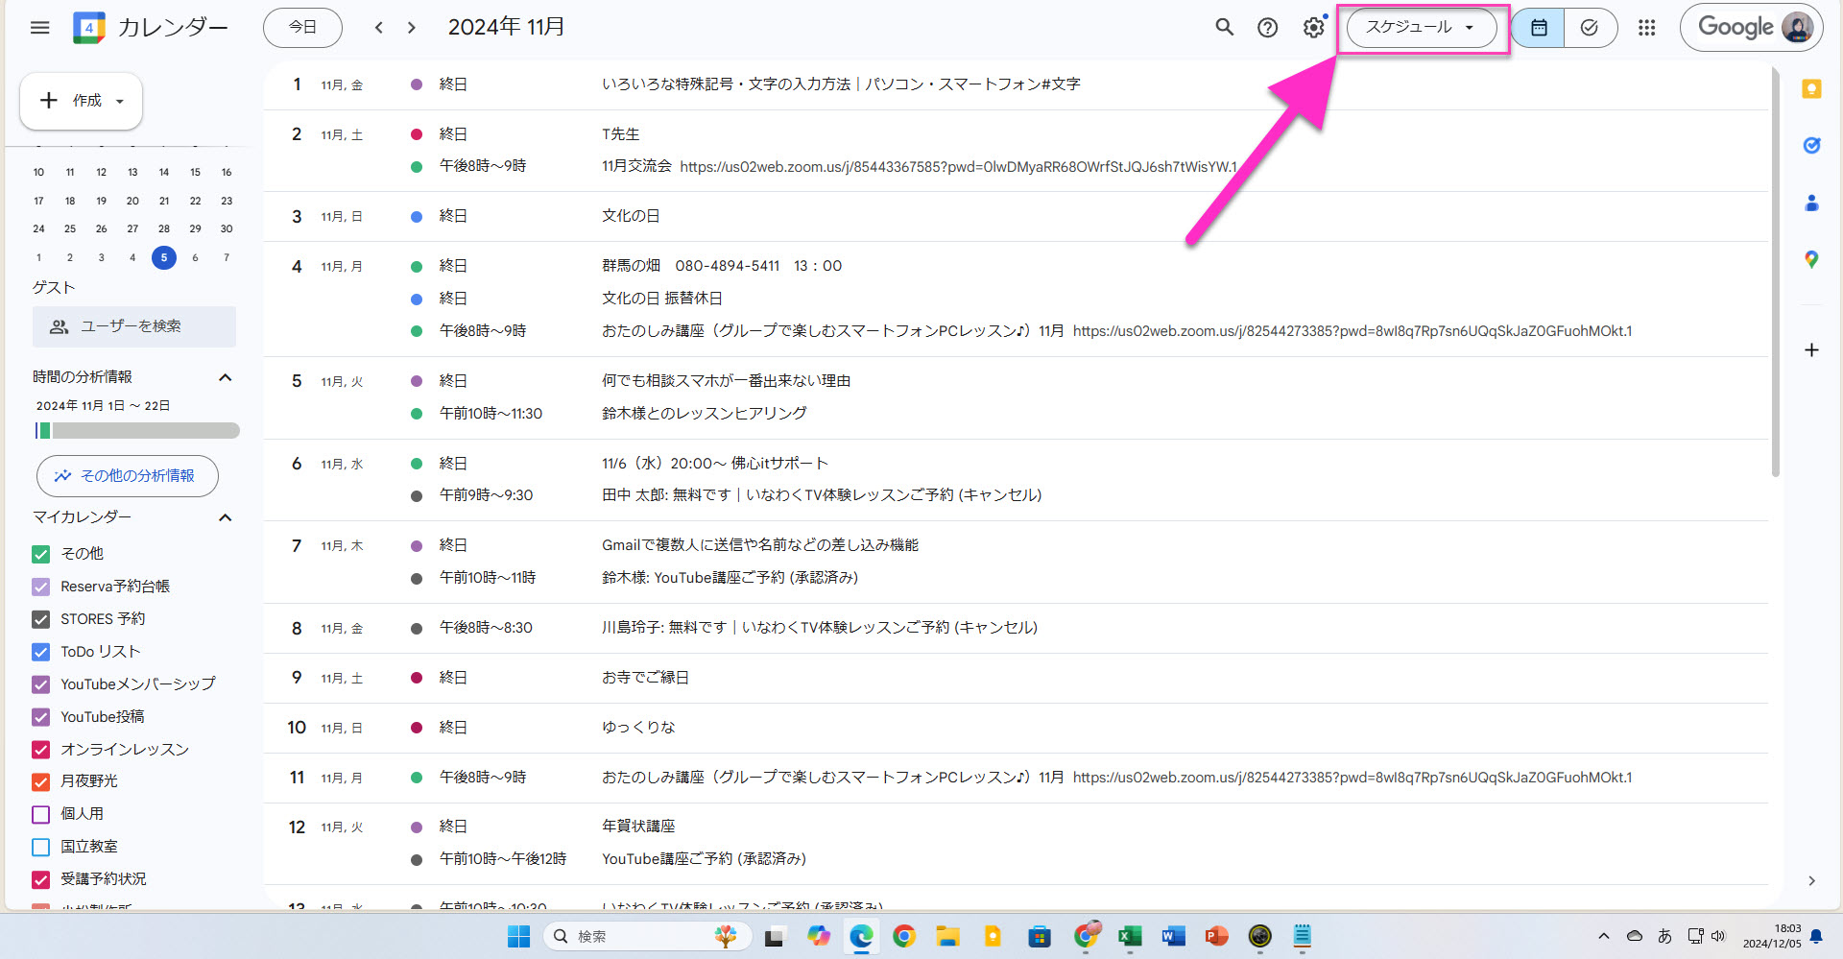
Task: Enable the 個人用 calendar checkbox
Action: point(41,814)
